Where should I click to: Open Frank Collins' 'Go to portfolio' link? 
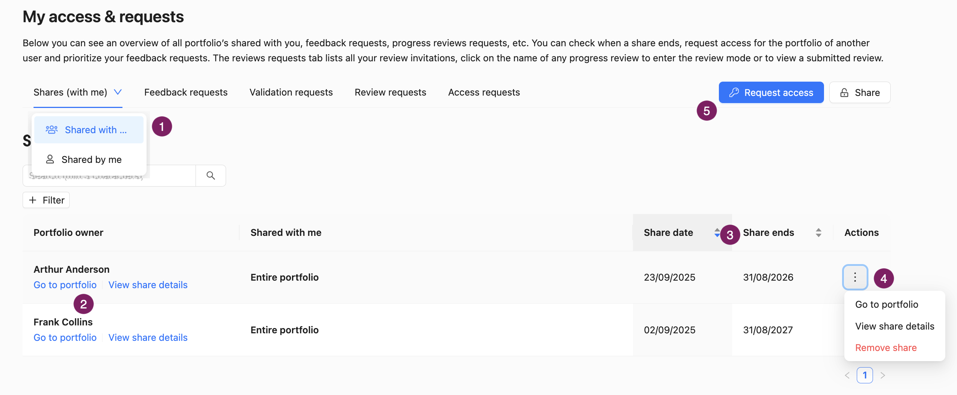pyautogui.click(x=65, y=337)
